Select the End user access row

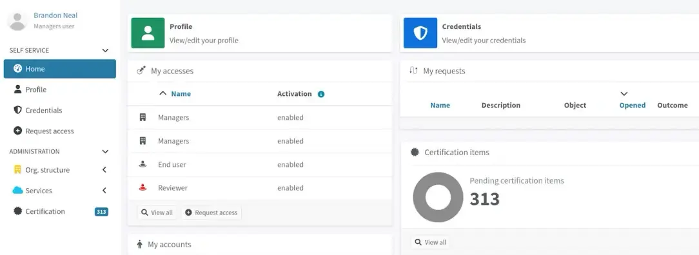(x=259, y=165)
